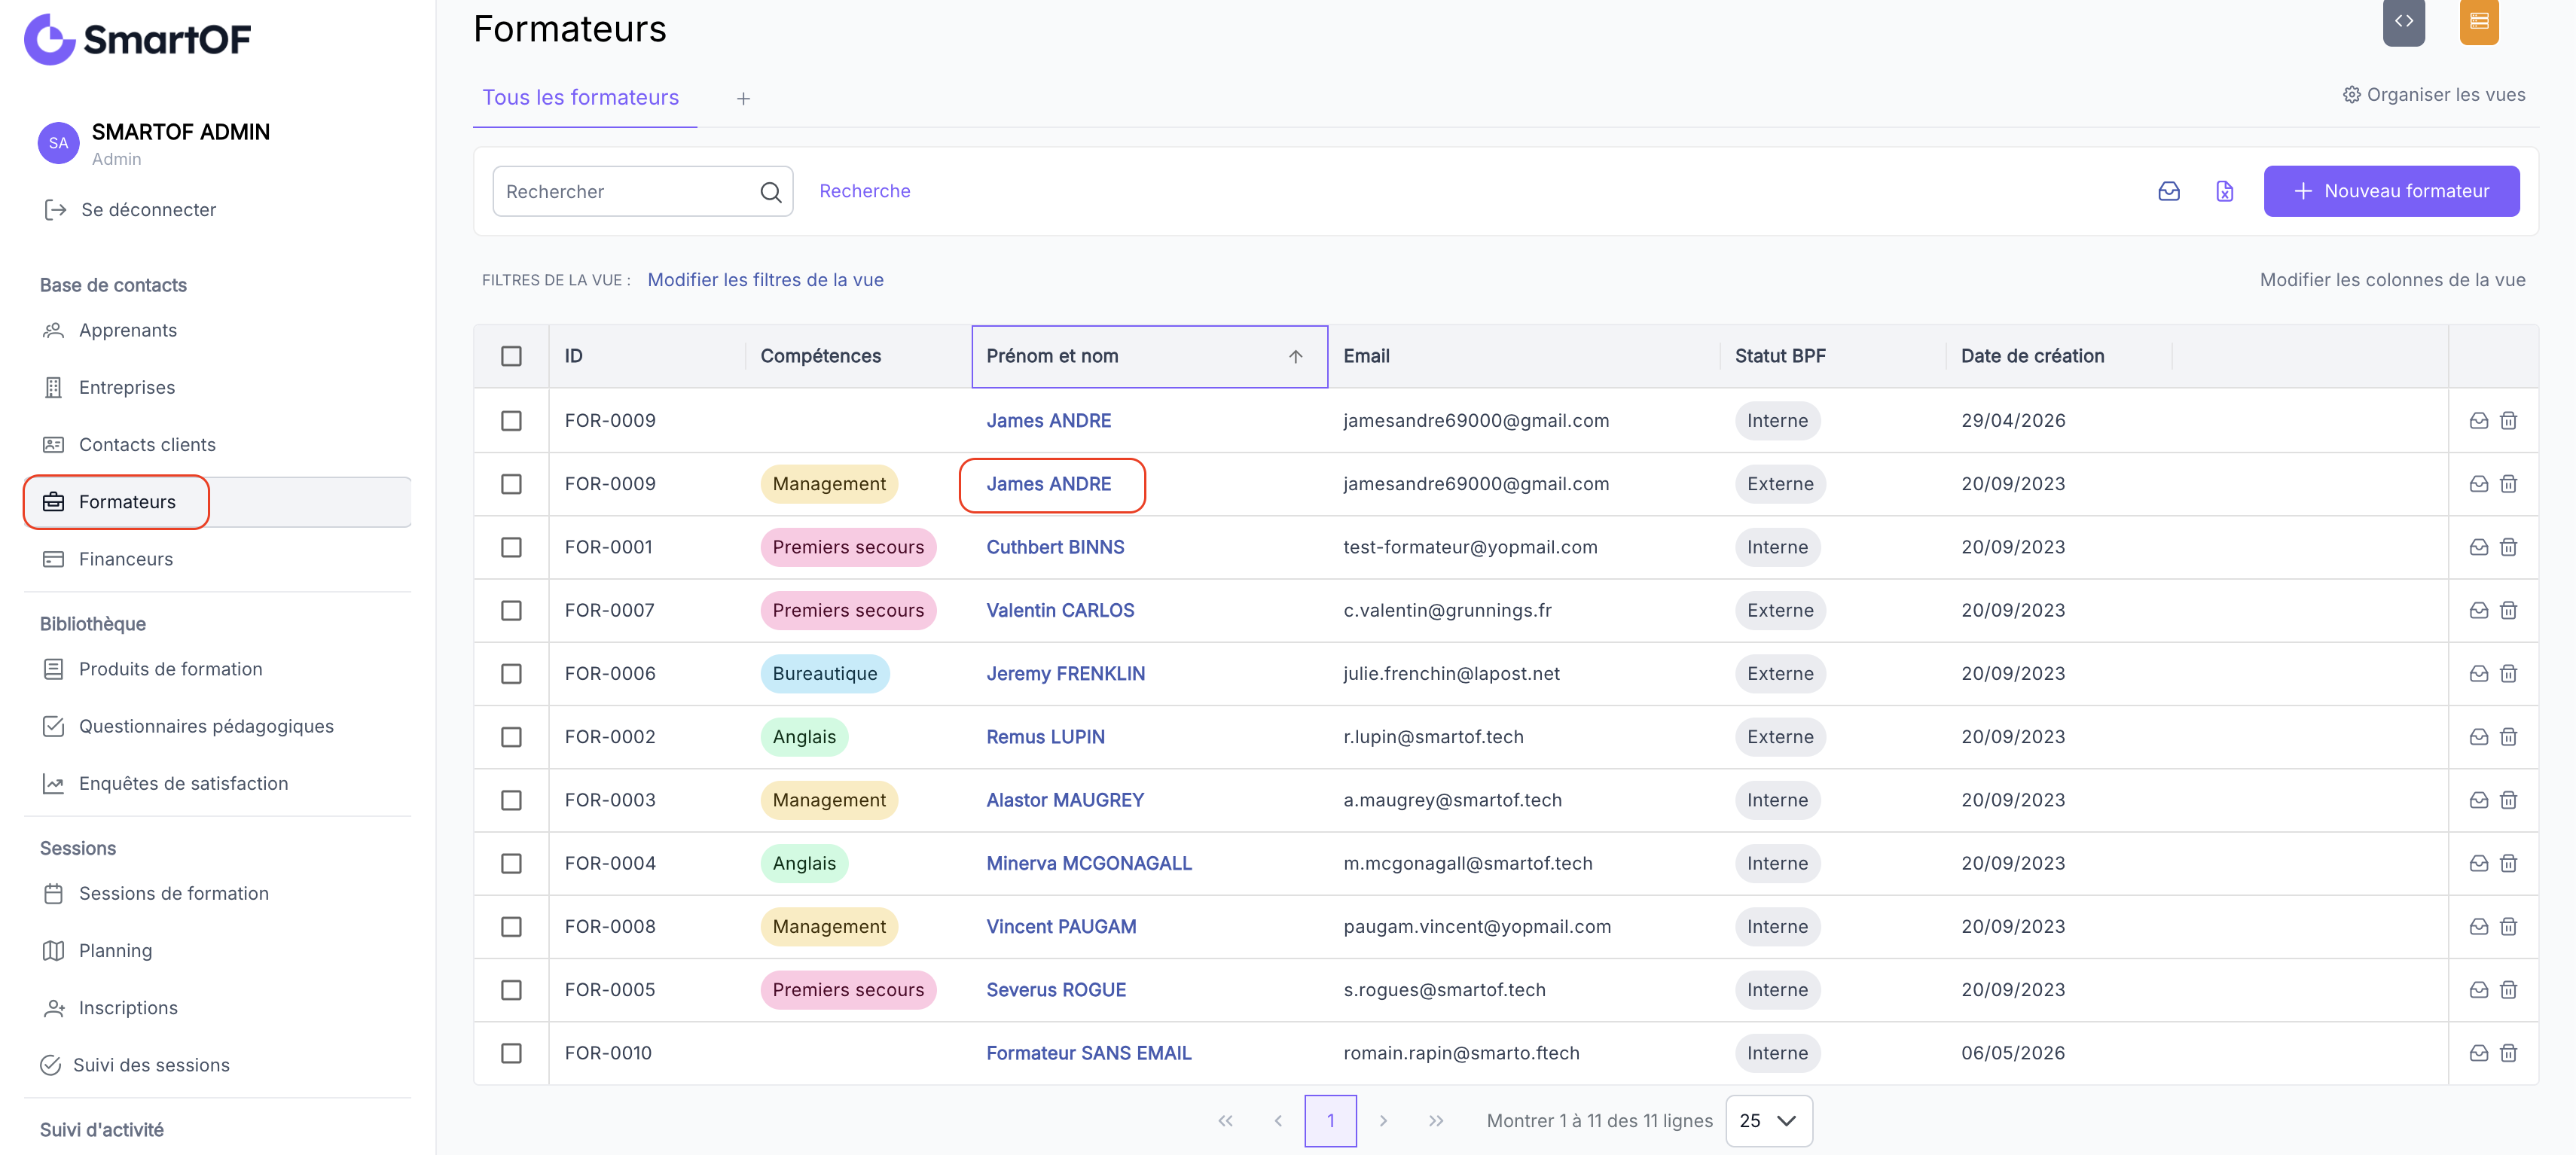Image resolution: width=2576 pixels, height=1155 pixels.
Task: Click trash icon on Severus ROGUE row
Action: [2508, 990]
